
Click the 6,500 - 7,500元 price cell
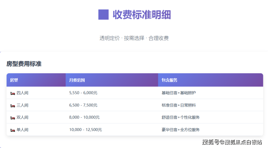(83, 105)
